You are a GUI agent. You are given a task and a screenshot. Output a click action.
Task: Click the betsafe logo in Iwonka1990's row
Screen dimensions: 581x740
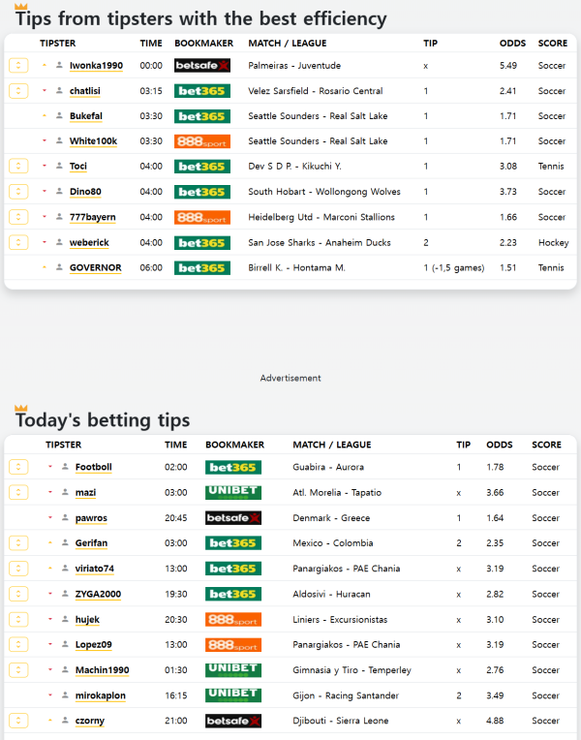(201, 66)
